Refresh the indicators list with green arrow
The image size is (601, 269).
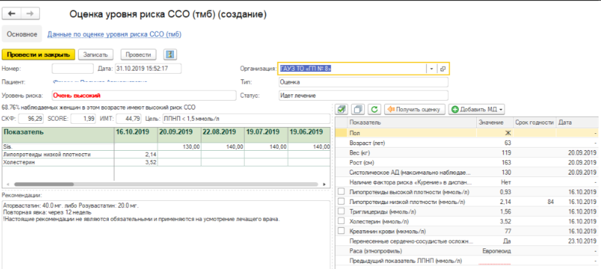tap(374, 109)
